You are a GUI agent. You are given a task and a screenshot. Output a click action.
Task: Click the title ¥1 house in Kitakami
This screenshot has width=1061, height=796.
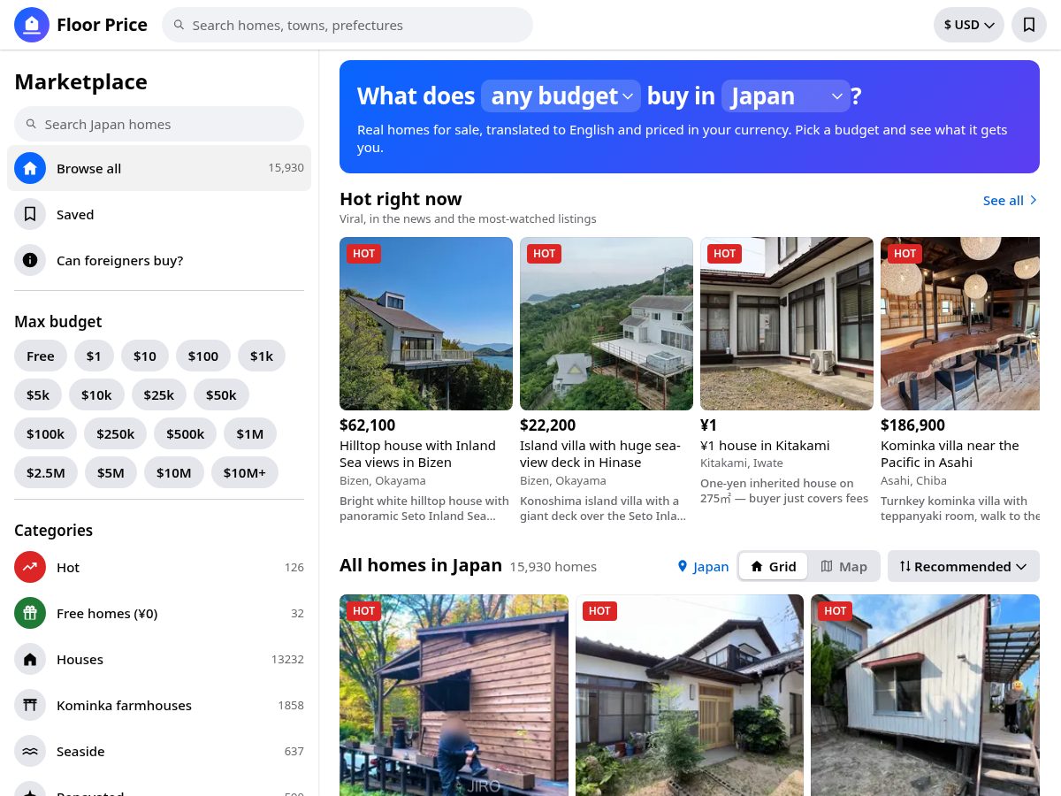pyautogui.click(x=765, y=446)
